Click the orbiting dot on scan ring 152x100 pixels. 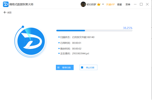coord(23,27)
